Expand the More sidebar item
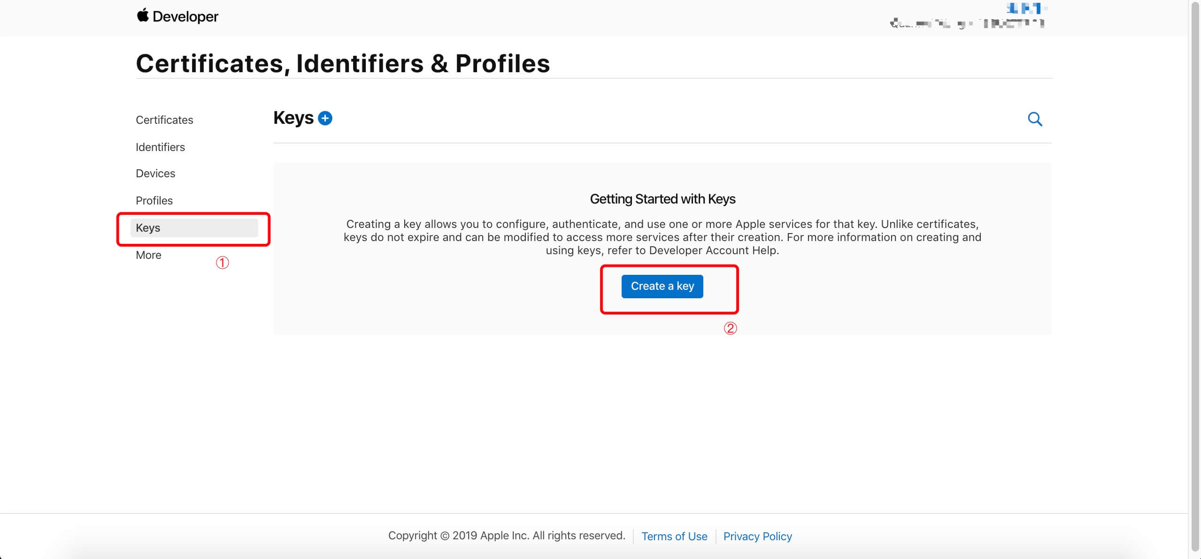Screen dimensions: 1201x559 148,255
